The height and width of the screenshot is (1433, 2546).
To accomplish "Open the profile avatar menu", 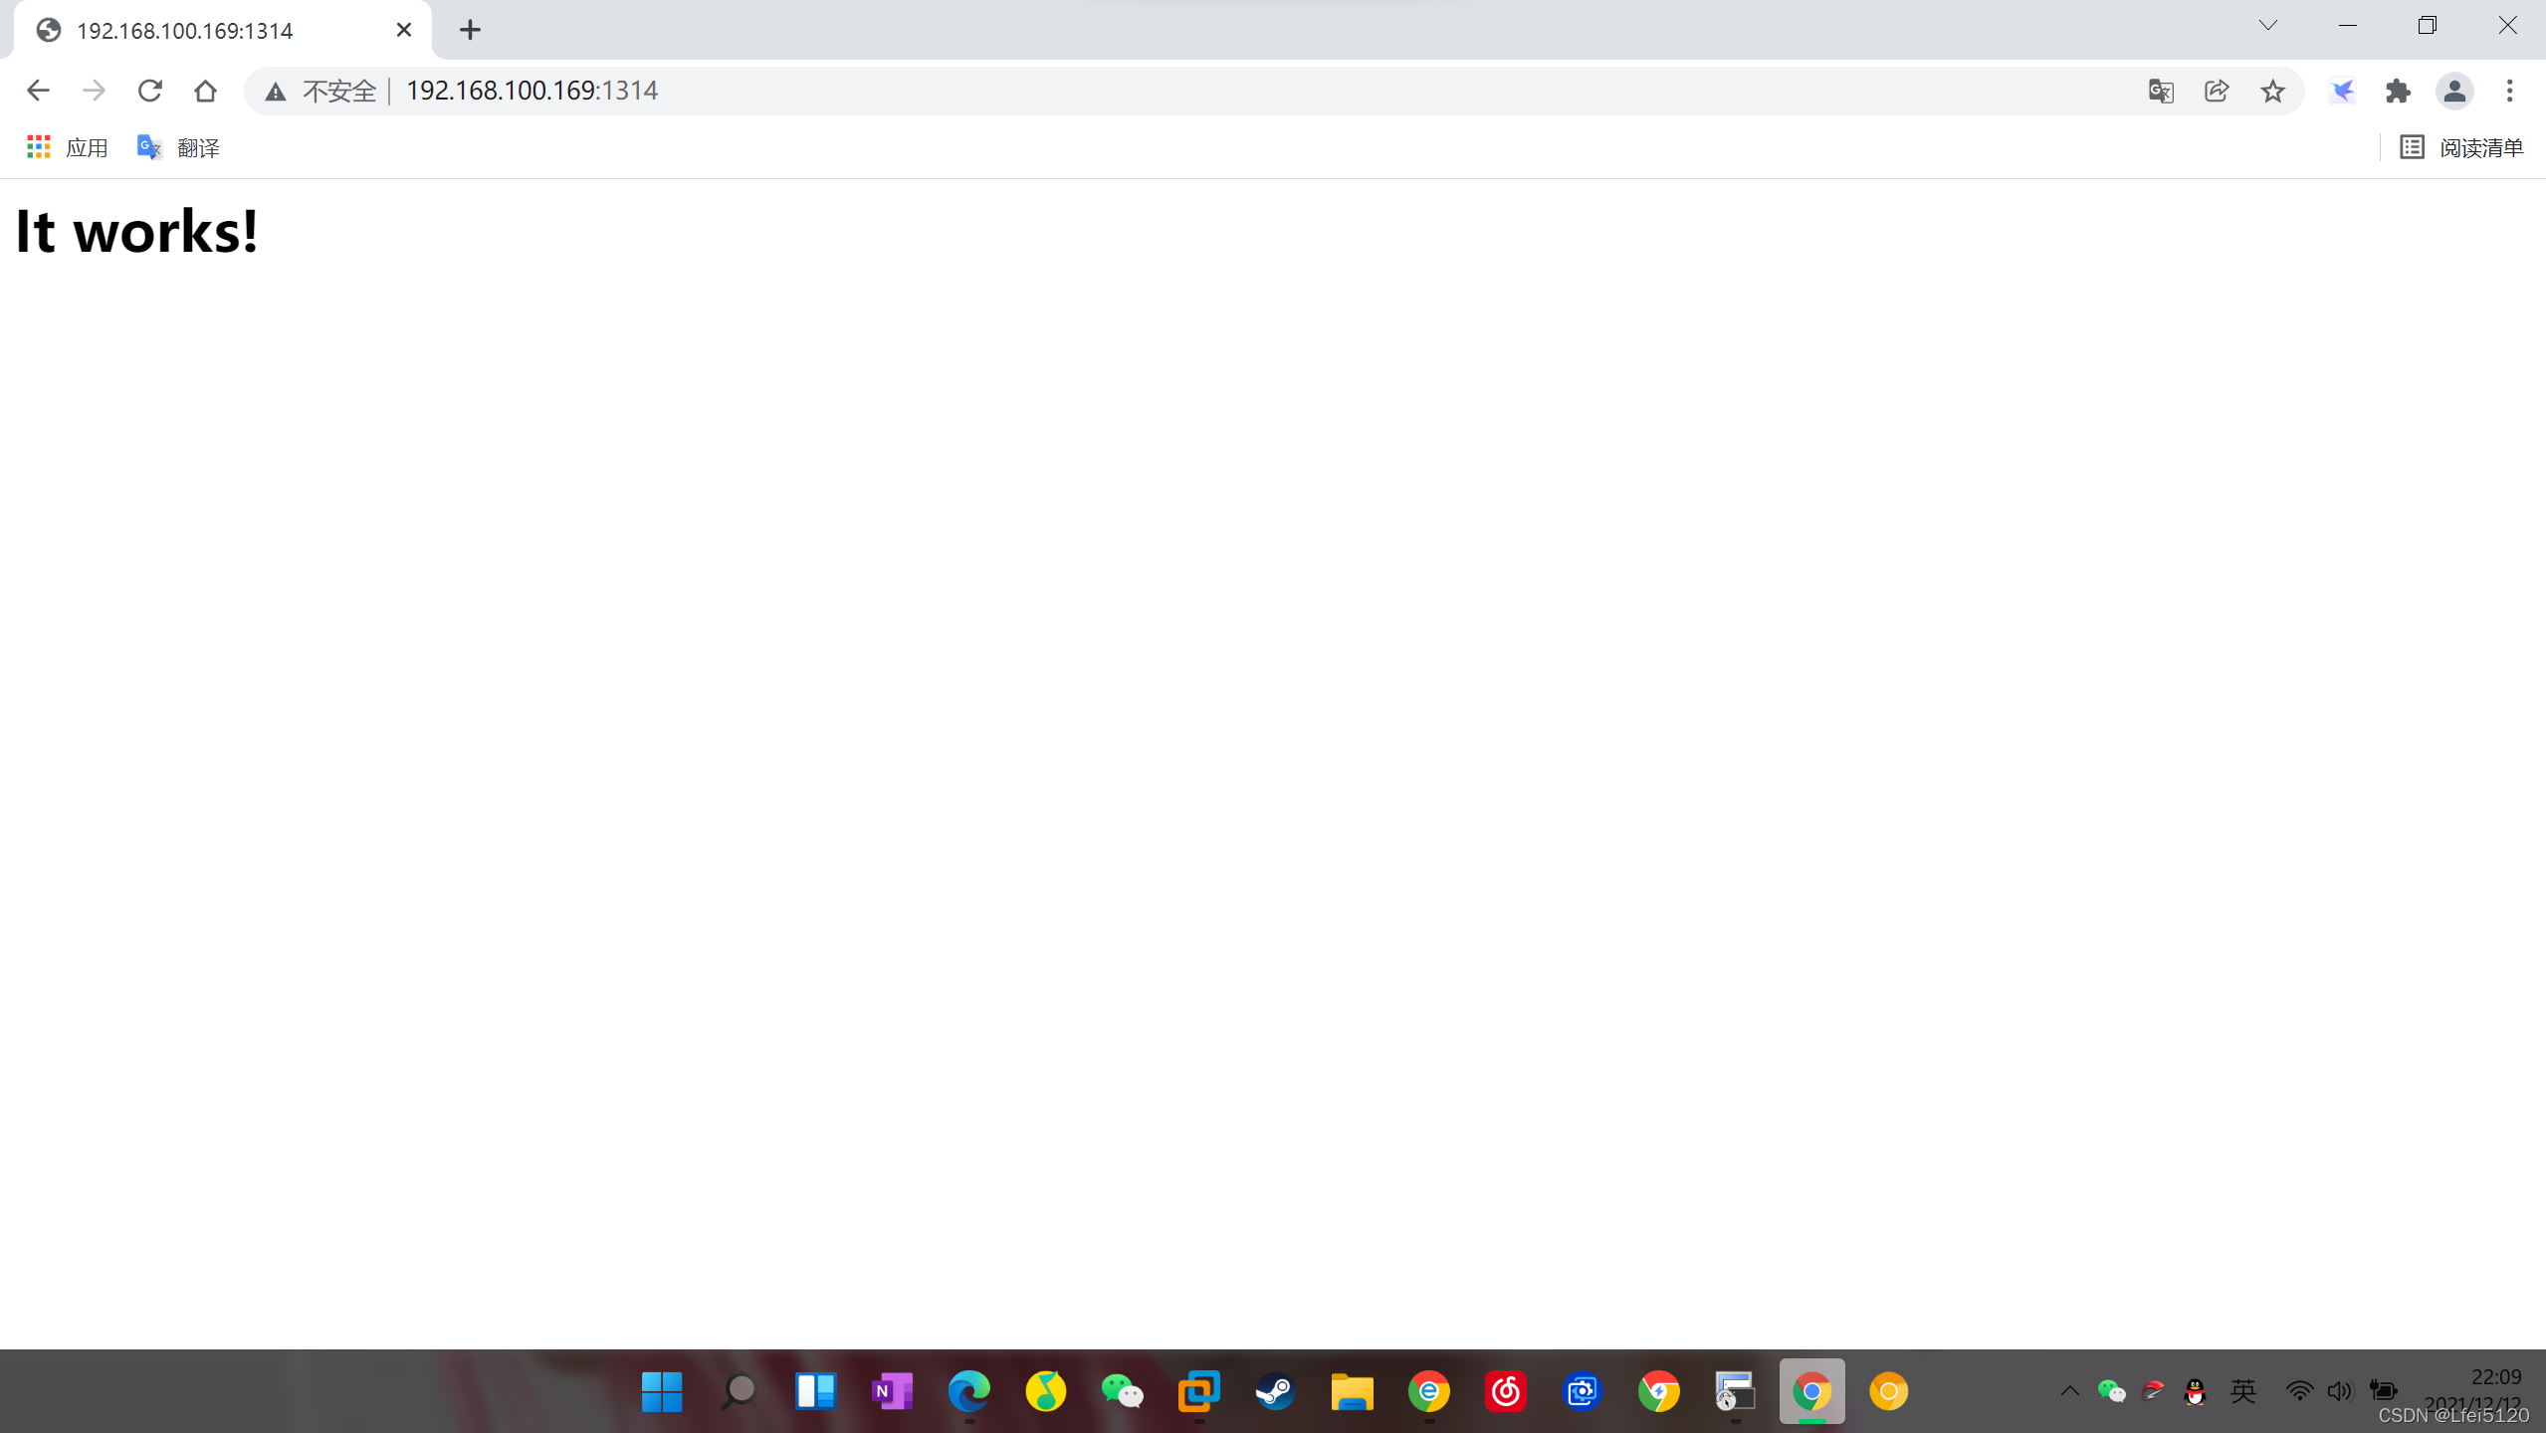I will coord(2453,91).
